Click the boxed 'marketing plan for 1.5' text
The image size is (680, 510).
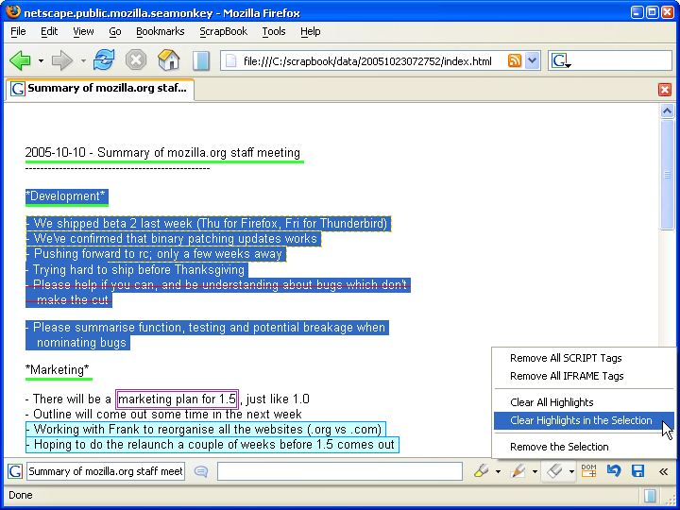pos(177,399)
